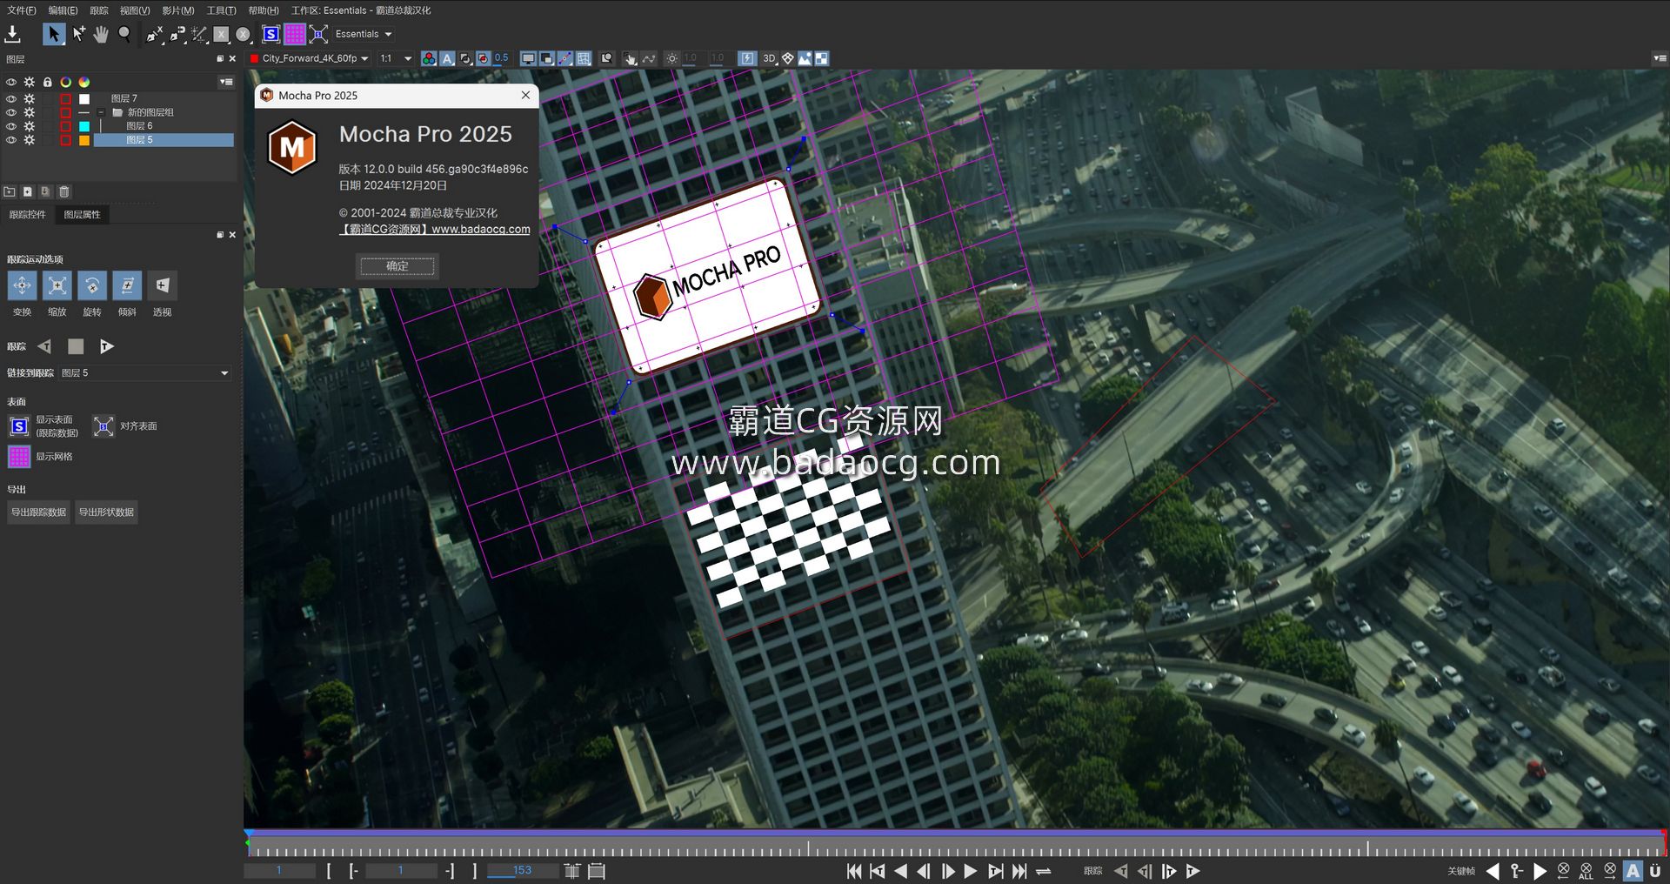Click the 导出跟踪数据 button
This screenshot has width=1670, height=884.
(38, 512)
